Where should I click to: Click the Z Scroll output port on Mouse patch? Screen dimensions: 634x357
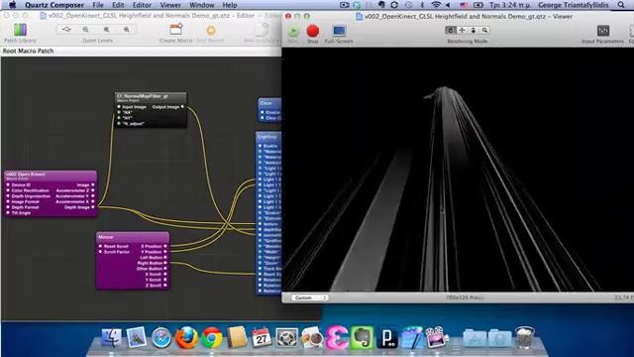click(x=165, y=286)
